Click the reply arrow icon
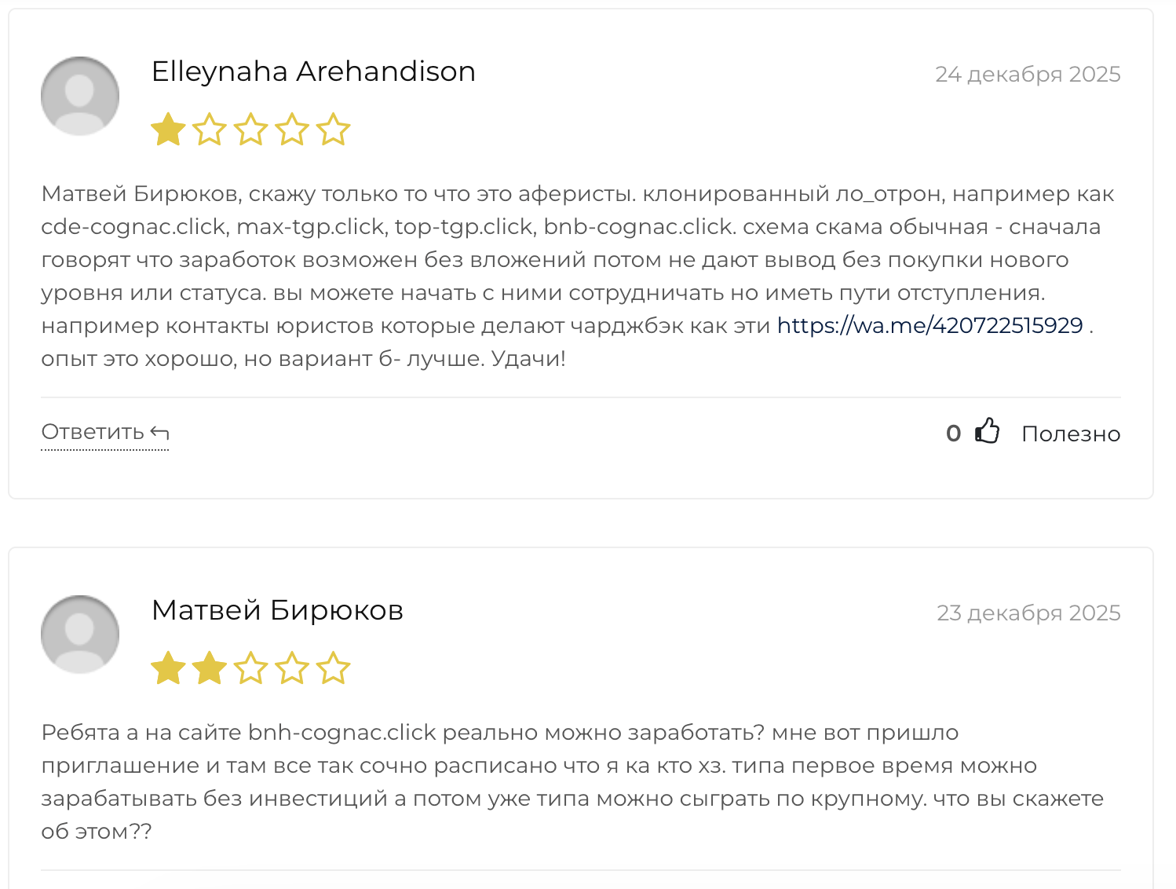The width and height of the screenshot is (1176, 889). 160,433
